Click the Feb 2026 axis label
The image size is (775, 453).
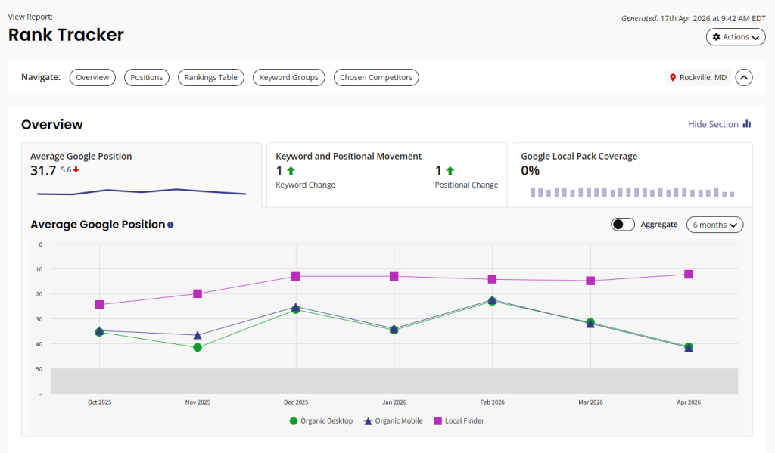point(492,402)
